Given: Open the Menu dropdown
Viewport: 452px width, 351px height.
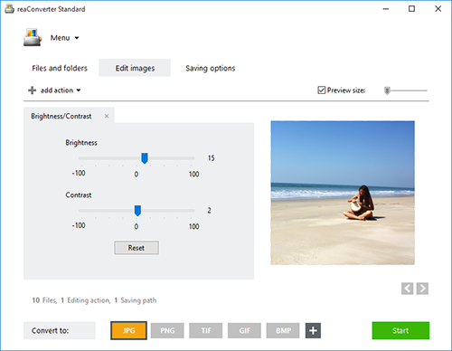Looking at the screenshot, I should pyautogui.click(x=64, y=38).
